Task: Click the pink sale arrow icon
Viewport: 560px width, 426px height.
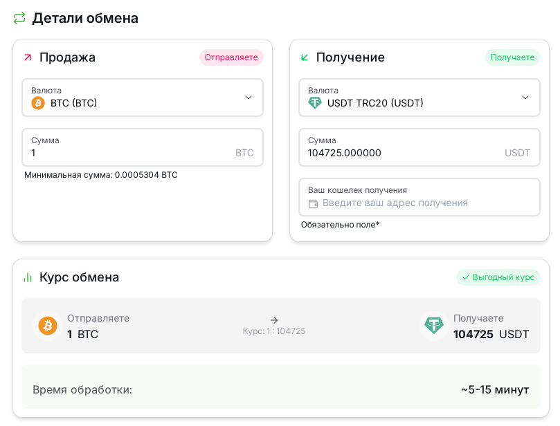Action: (x=28, y=57)
